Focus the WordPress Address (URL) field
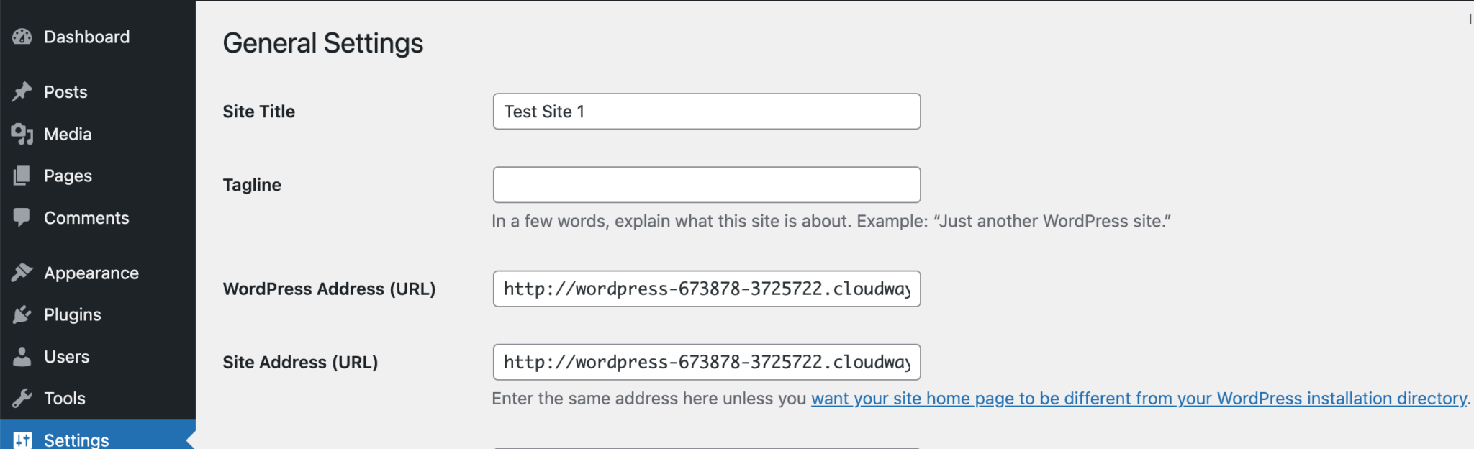This screenshot has height=449, width=1474. pyautogui.click(x=706, y=289)
